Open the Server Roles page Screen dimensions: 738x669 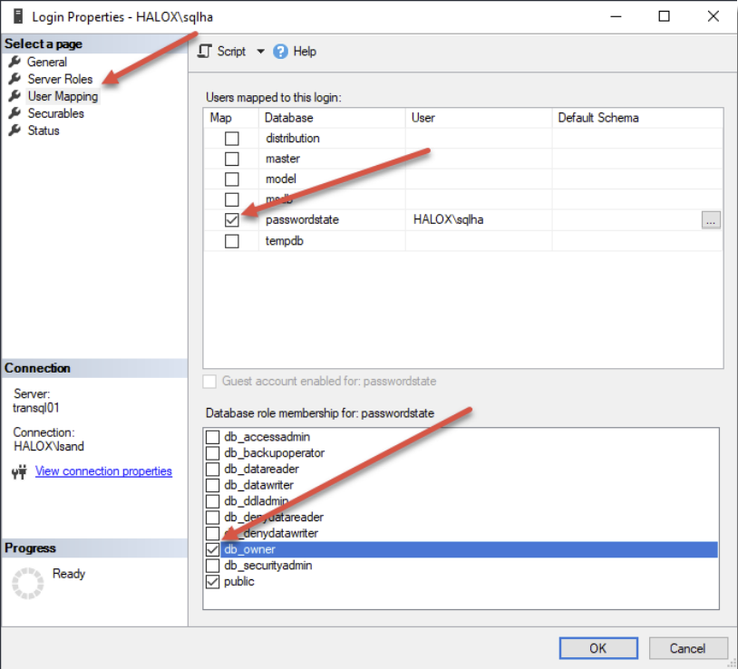pyautogui.click(x=60, y=79)
